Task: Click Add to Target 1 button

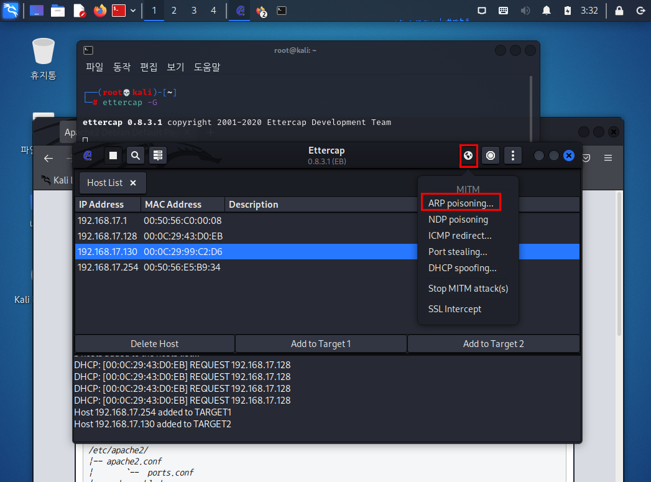Action: [321, 344]
